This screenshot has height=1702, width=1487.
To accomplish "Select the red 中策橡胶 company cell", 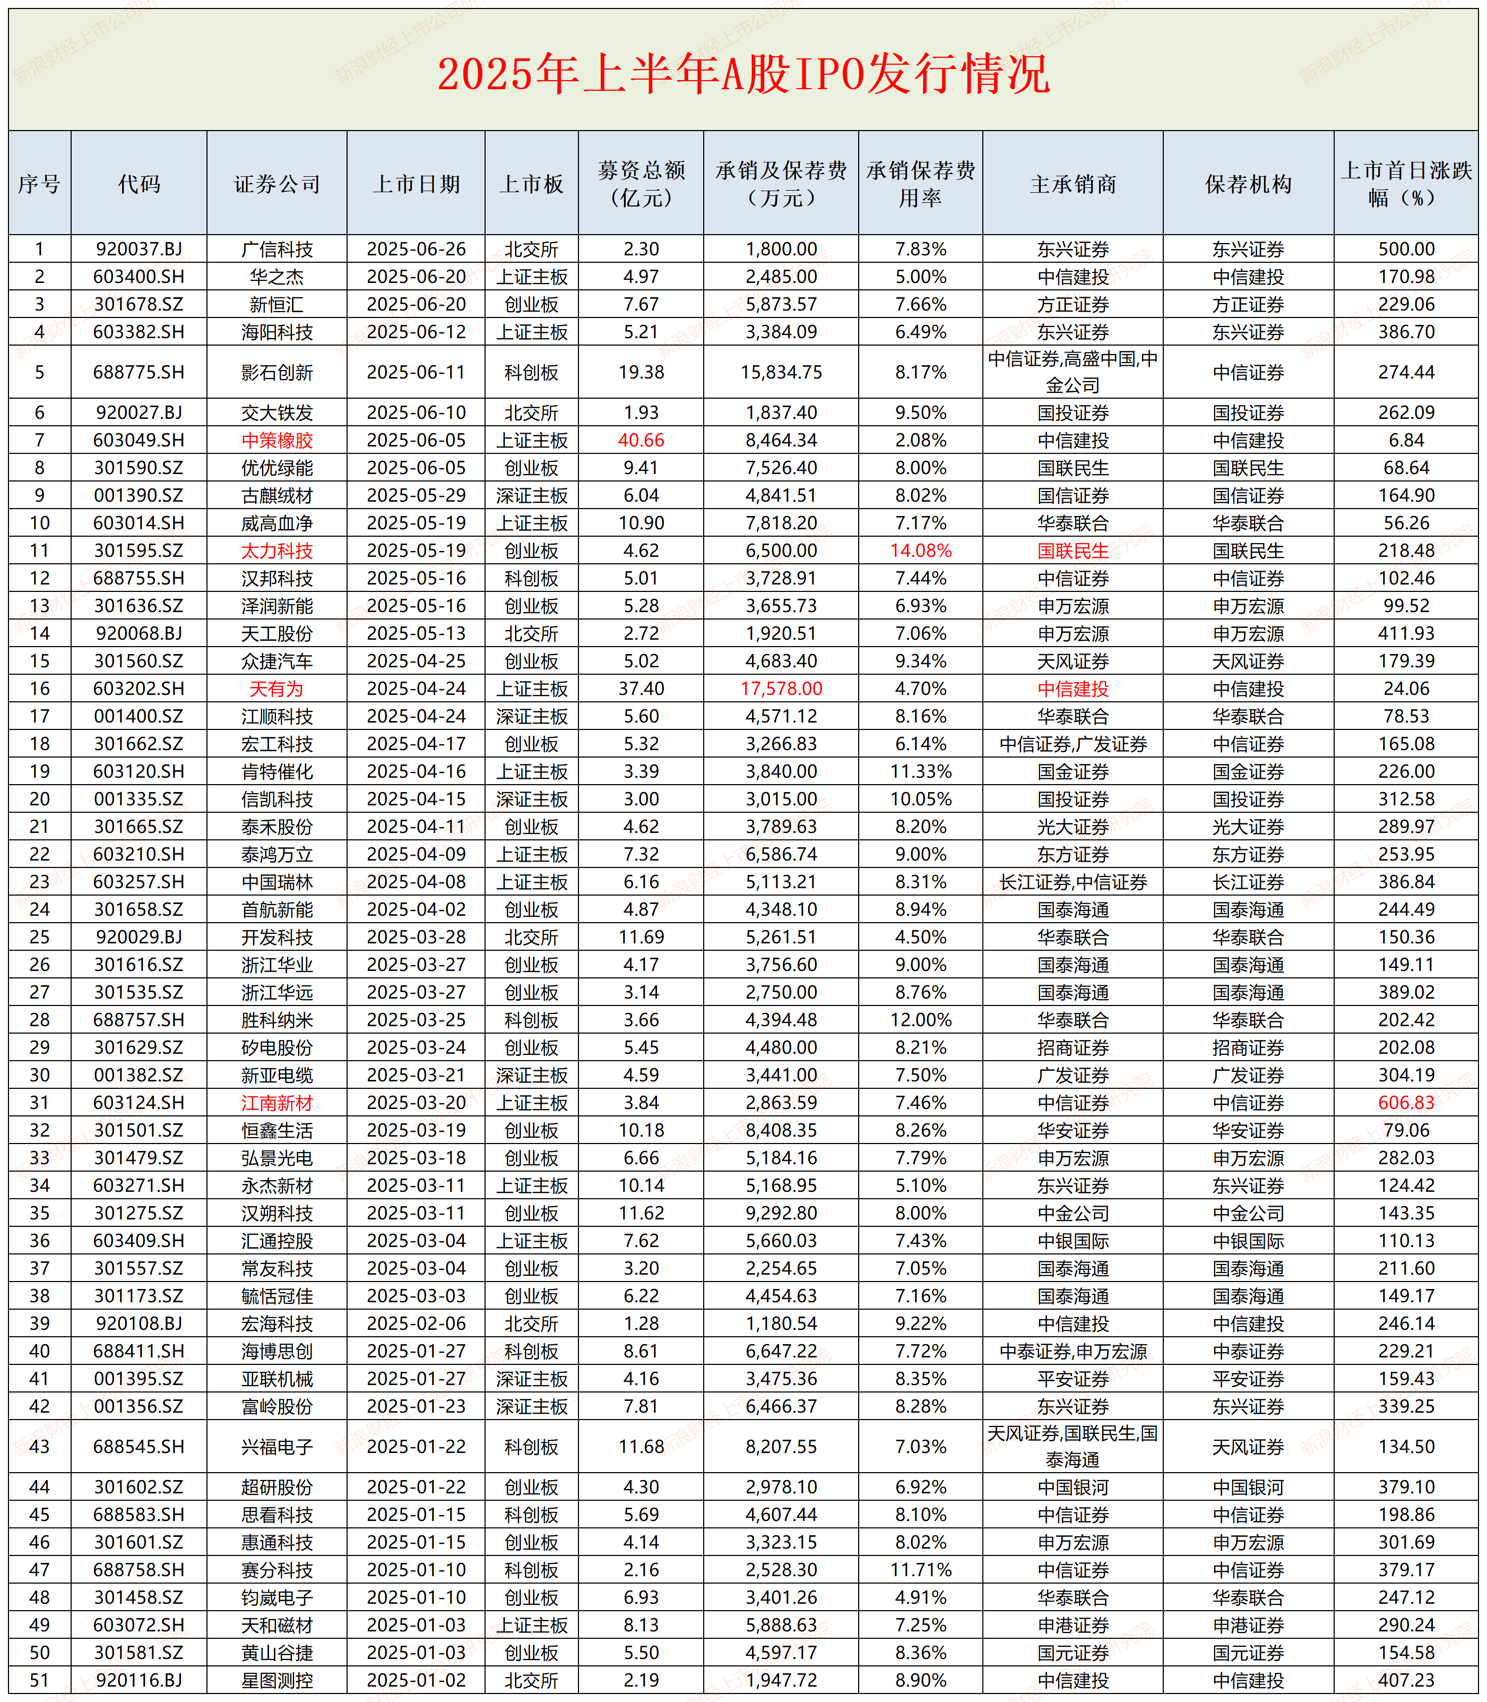I will point(276,440).
